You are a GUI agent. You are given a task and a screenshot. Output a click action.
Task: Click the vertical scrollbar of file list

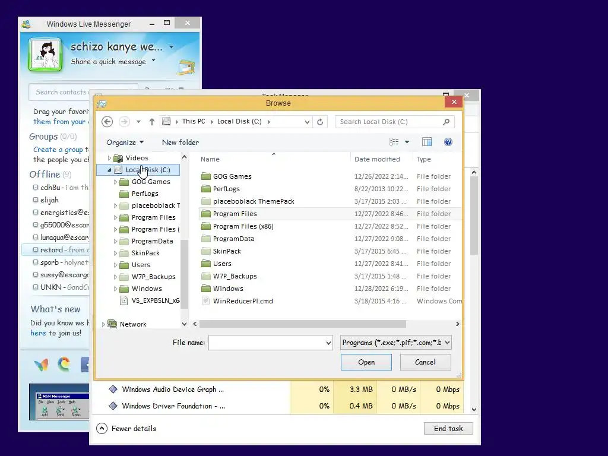474,215
